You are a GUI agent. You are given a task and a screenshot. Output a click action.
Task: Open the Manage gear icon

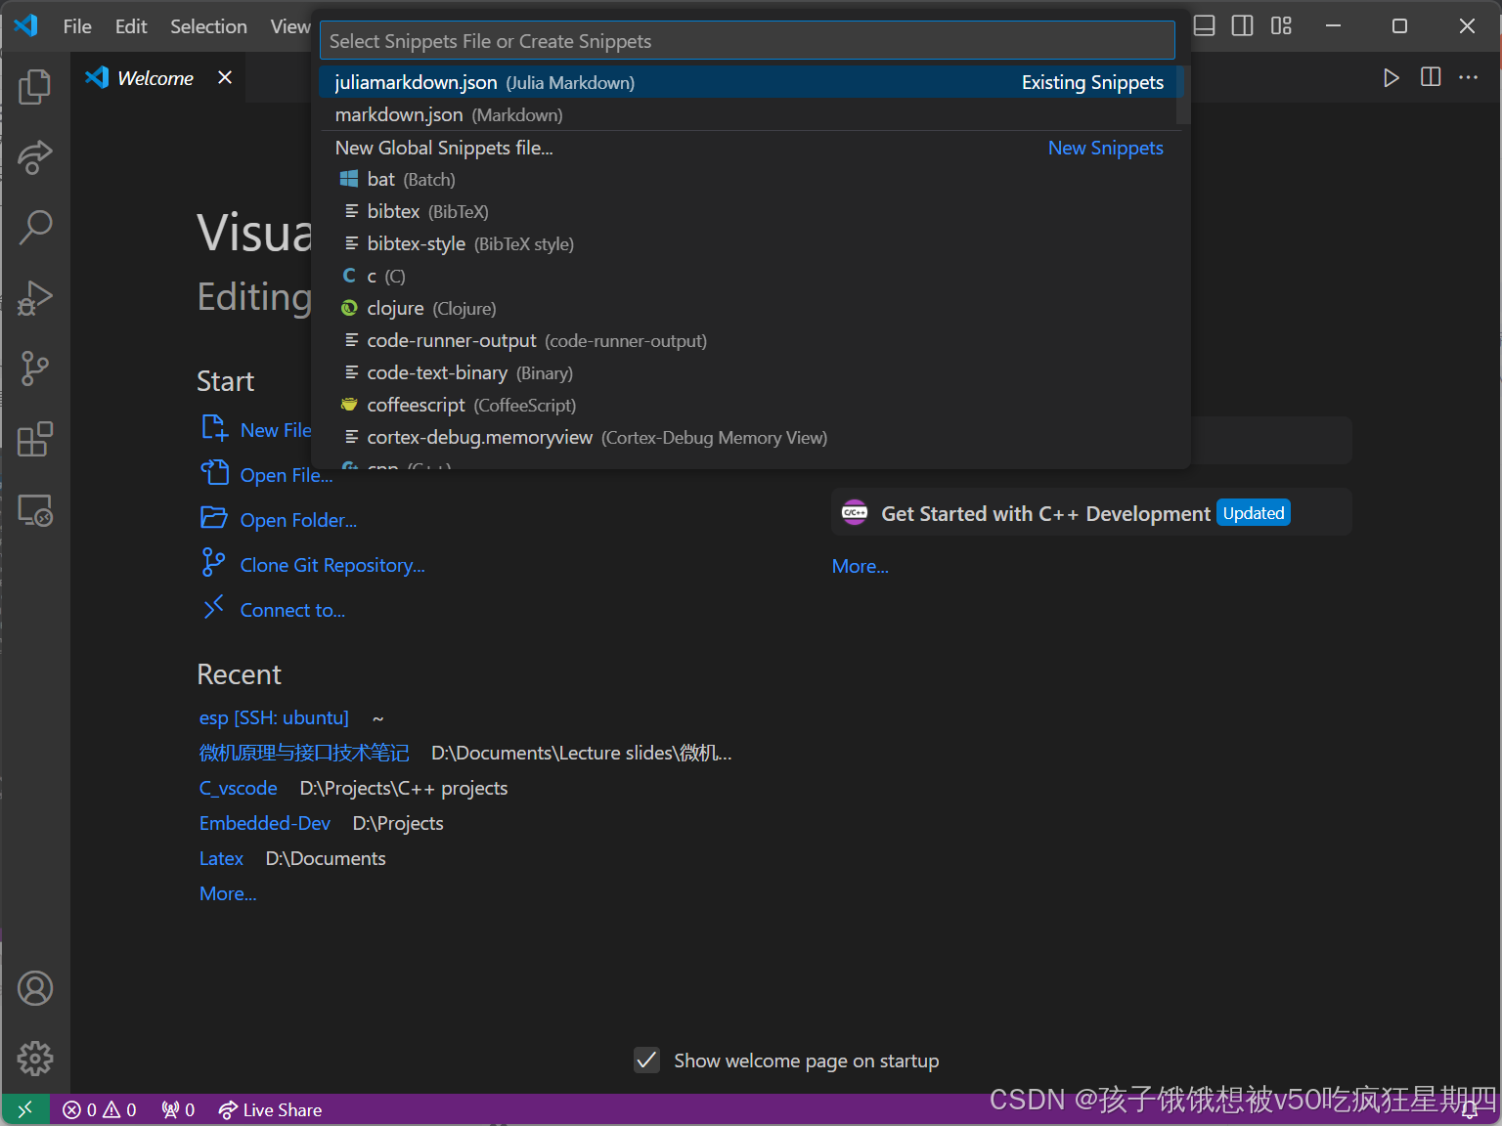[35, 1059]
